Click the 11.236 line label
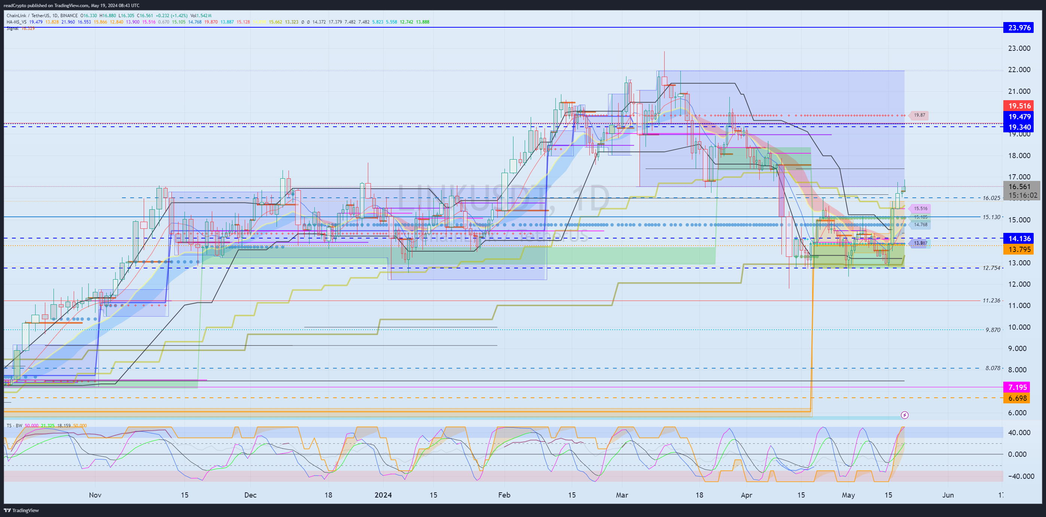The height and width of the screenshot is (517, 1046). [x=991, y=301]
